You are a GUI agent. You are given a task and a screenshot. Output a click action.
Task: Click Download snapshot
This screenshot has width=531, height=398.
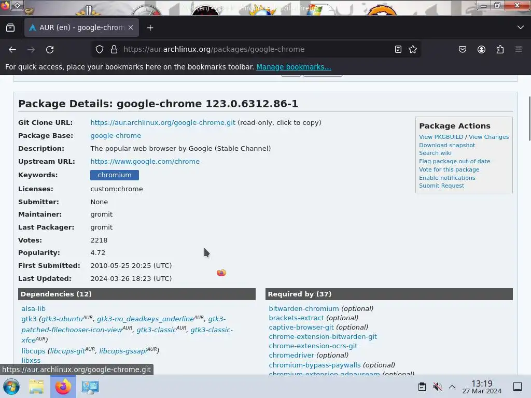[447, 145]
